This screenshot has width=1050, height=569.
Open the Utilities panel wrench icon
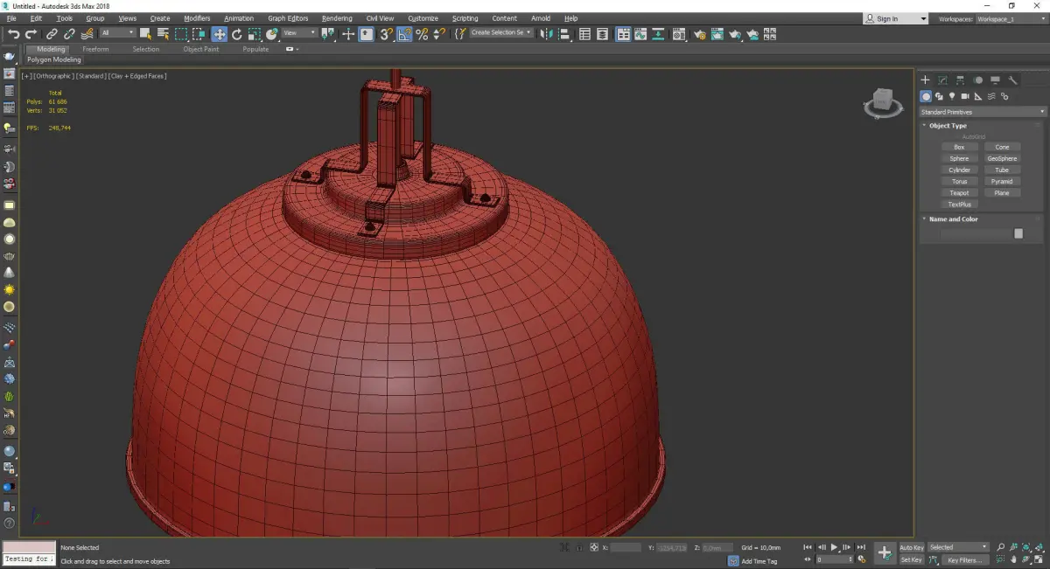1013,80
